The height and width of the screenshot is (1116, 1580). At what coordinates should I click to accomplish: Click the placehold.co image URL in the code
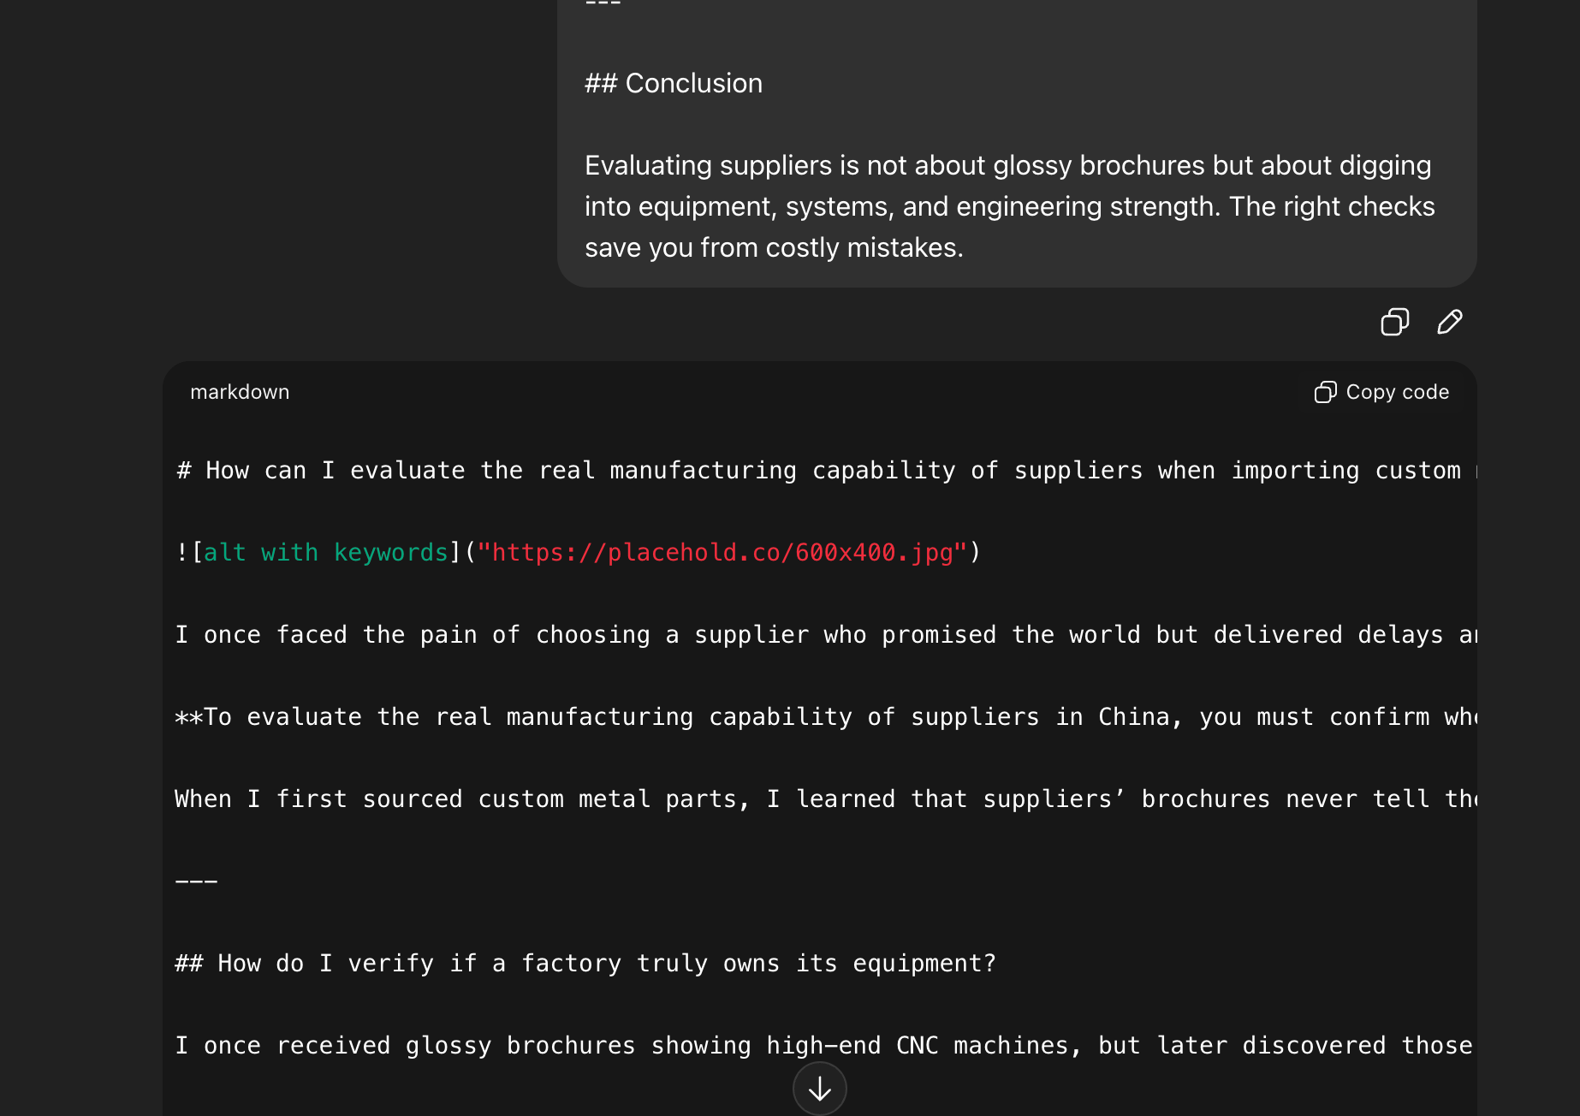722,553
